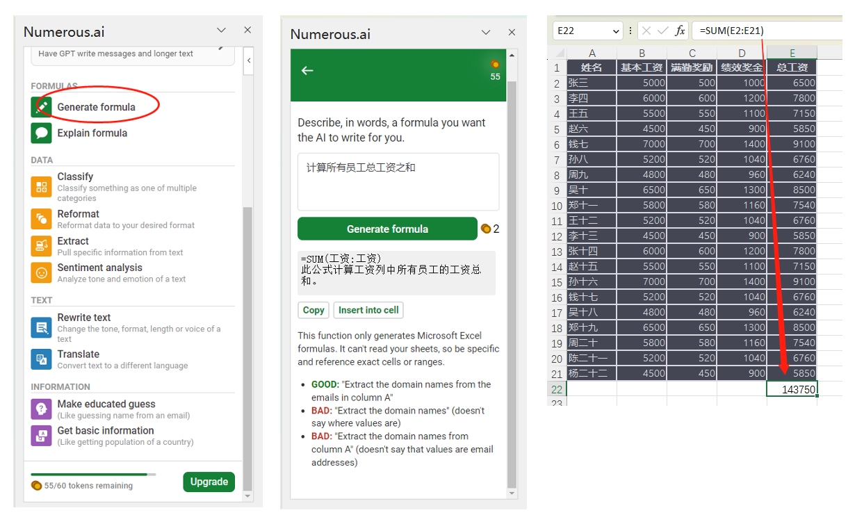Open the left Numerous.ai panel options chevron
This screenshot has height=524, width=864.
click(221, 30)
